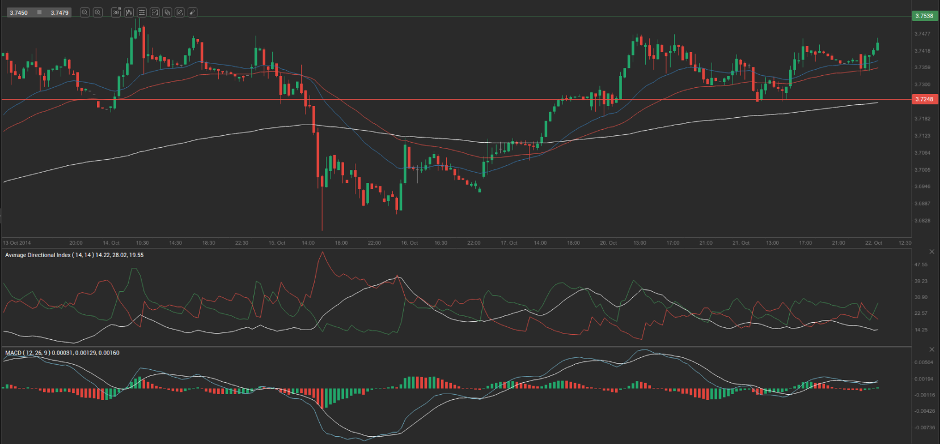Close the MACD indicator panel

(x=931, y=349)
